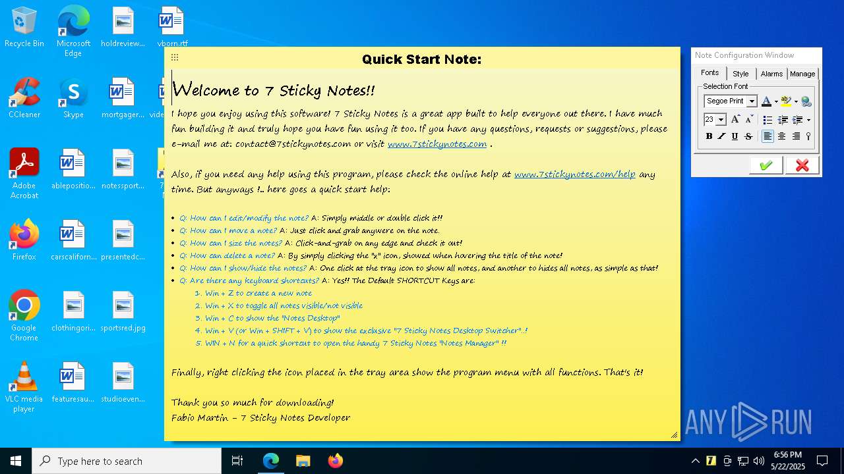This screenshot has height=474, width=844.
Task: Open the www.7stickynotes.com/help link
Action: 575,174
